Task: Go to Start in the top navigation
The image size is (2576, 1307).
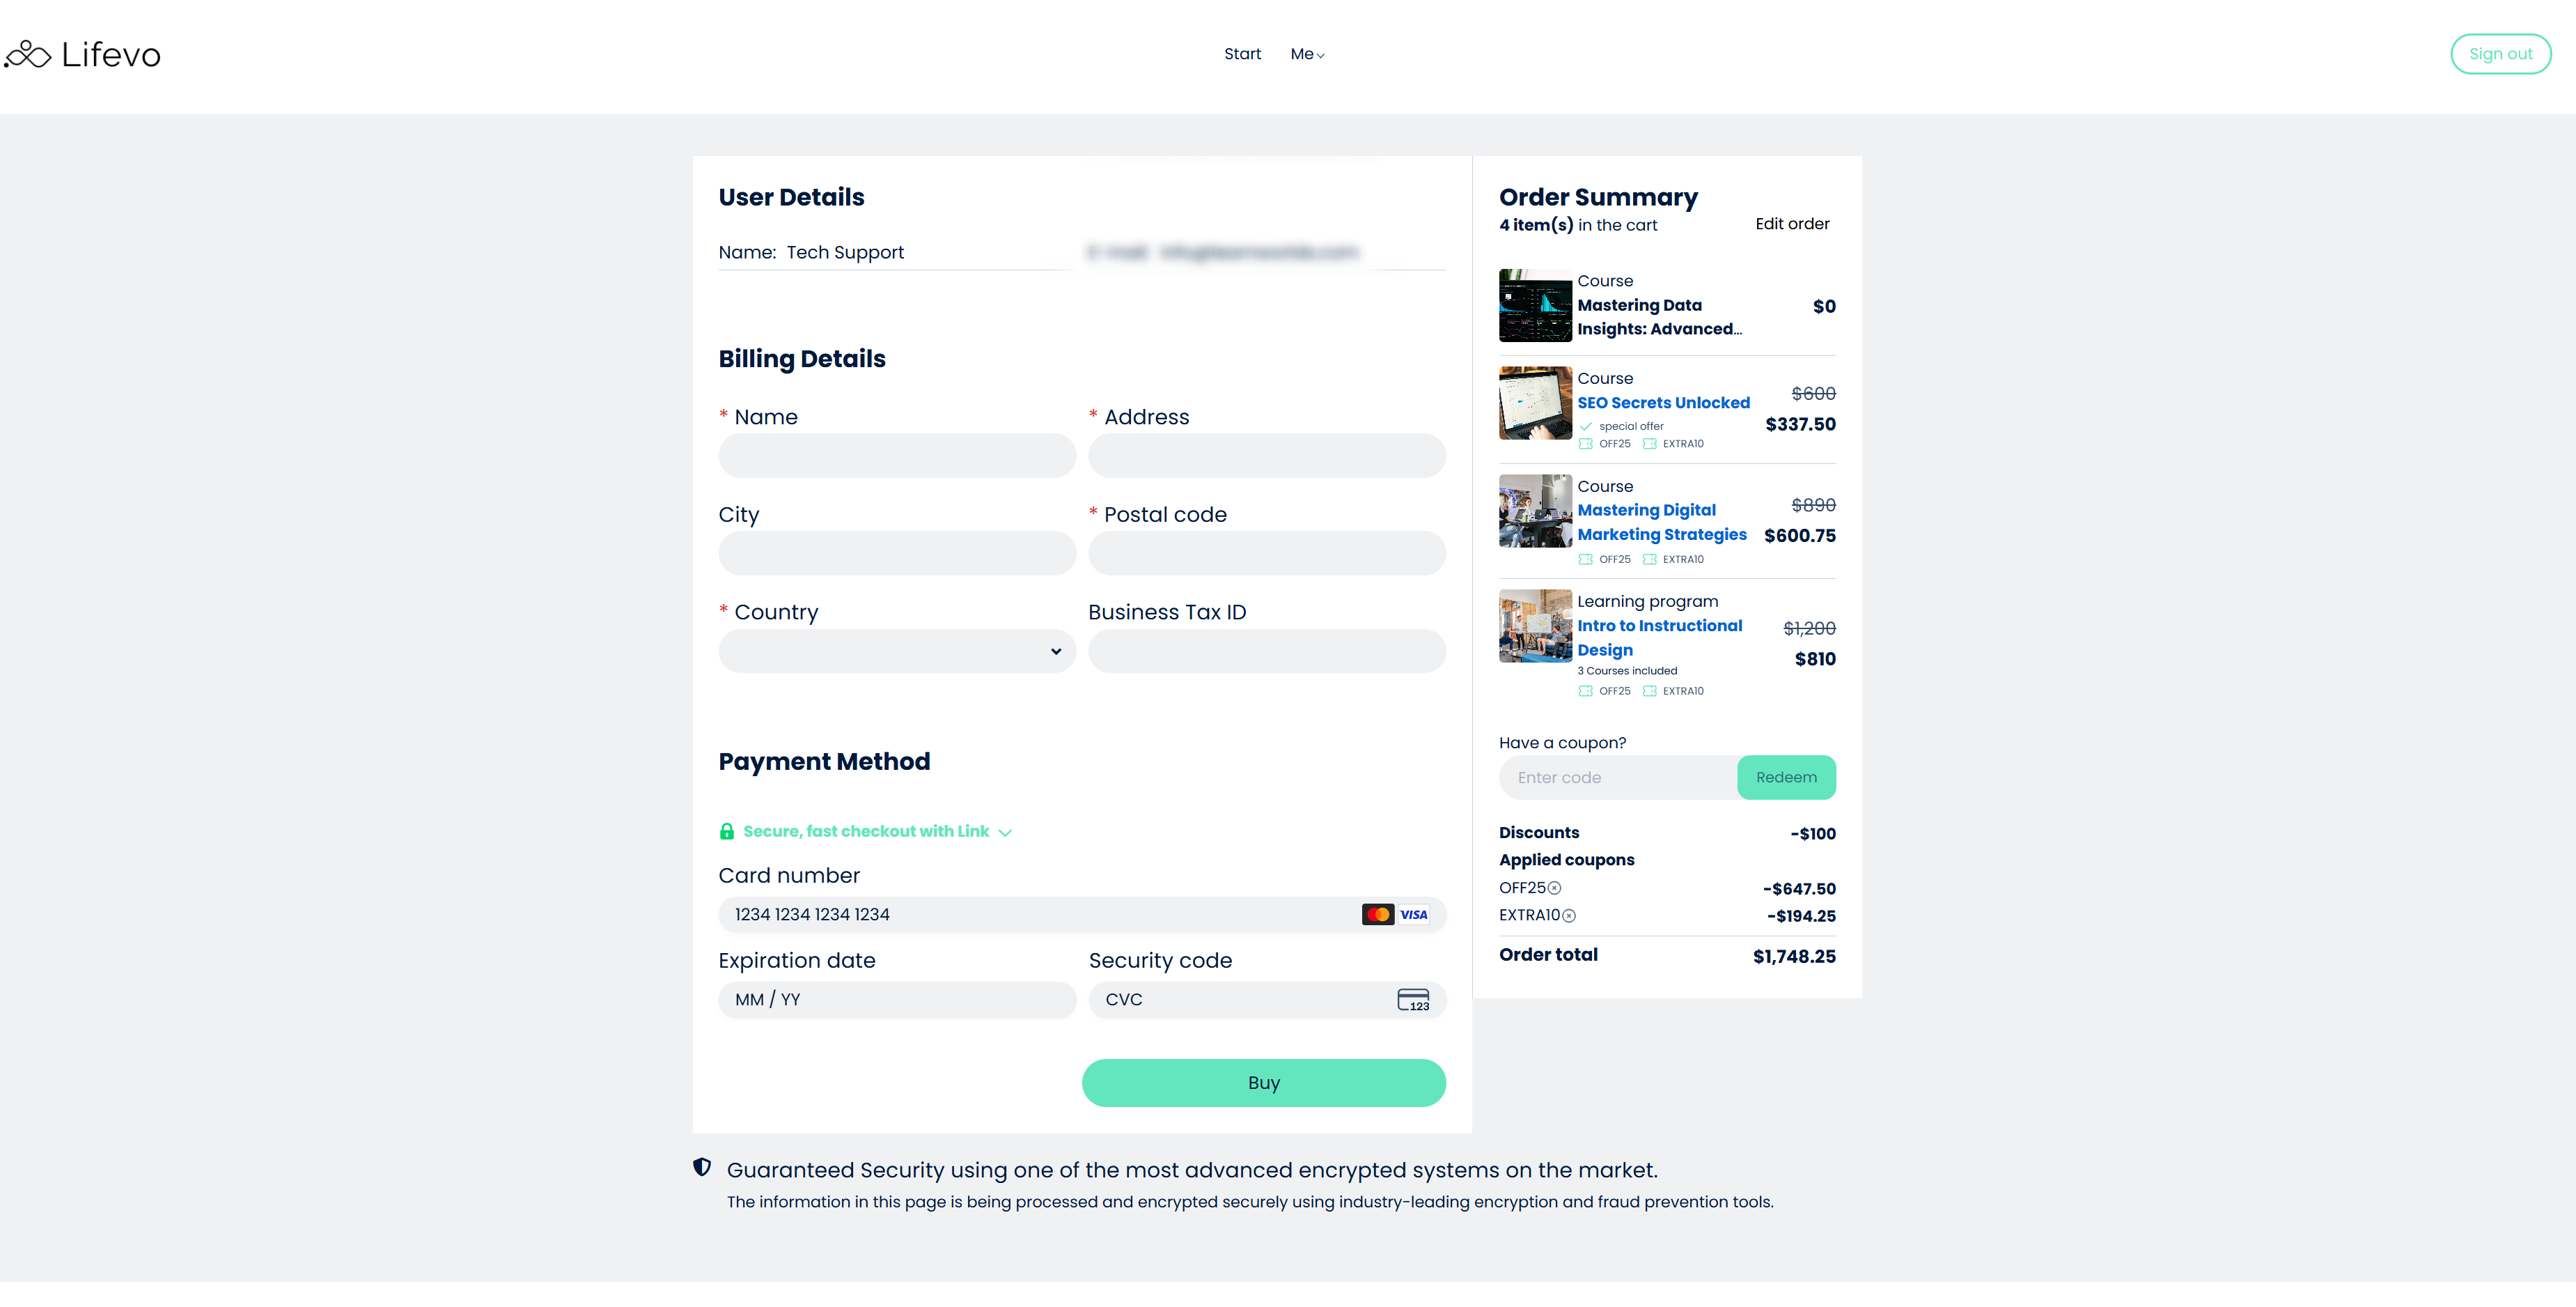Action: pos(1242,54)
